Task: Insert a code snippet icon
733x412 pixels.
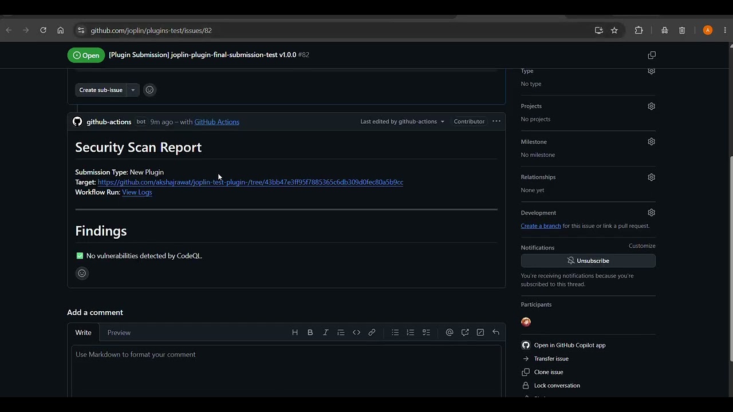Action: coord(356,332)
